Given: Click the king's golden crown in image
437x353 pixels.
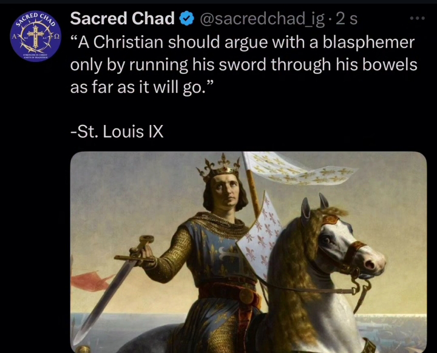Looking at the screenshot, I should click(x=218, y=168).
